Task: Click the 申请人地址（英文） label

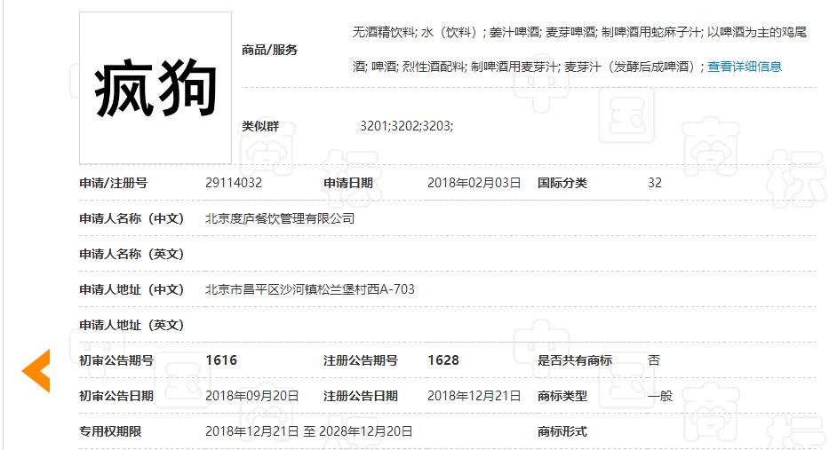Action: 132,325
